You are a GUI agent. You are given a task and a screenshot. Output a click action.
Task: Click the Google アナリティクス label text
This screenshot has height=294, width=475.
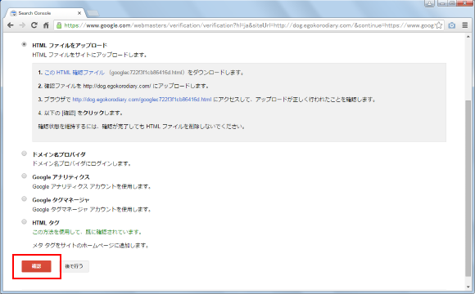pos(61,177)
